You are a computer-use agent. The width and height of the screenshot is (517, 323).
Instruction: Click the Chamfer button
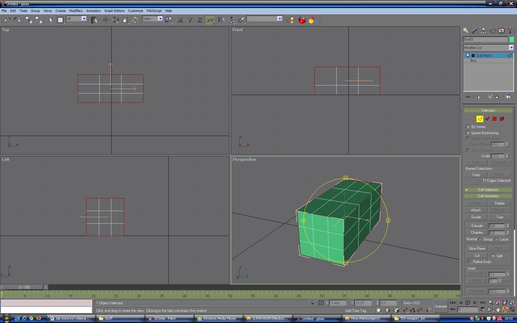[477, 233]
